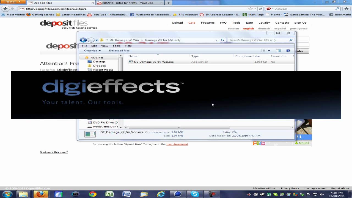Launch Google Chrome from the taskbar
The width and height of the screenshot is (352, 198).
(x=93, y=194)
